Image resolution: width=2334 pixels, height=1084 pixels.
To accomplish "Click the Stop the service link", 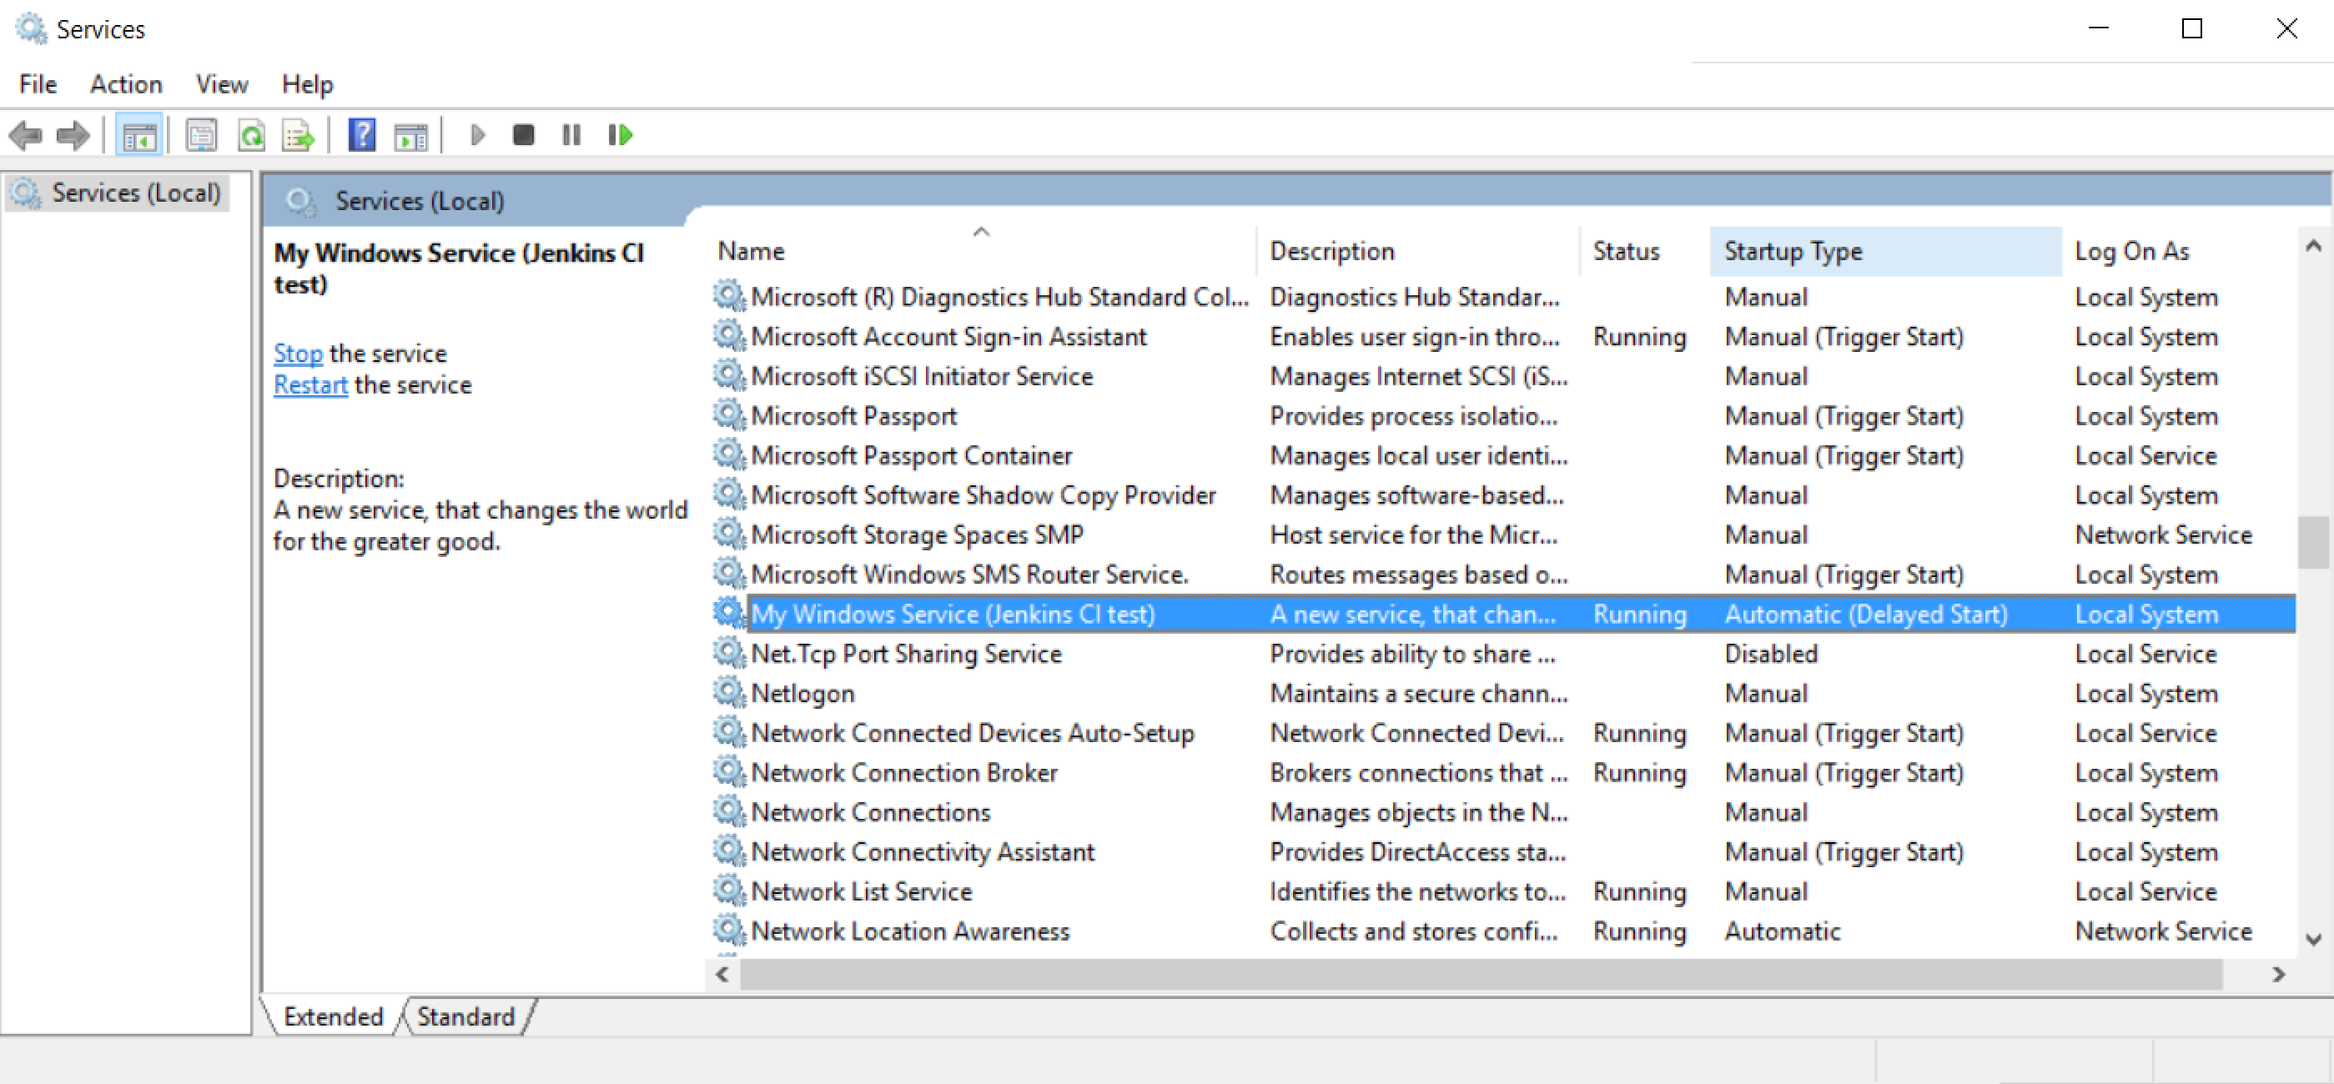I will (x=297, y=354).
